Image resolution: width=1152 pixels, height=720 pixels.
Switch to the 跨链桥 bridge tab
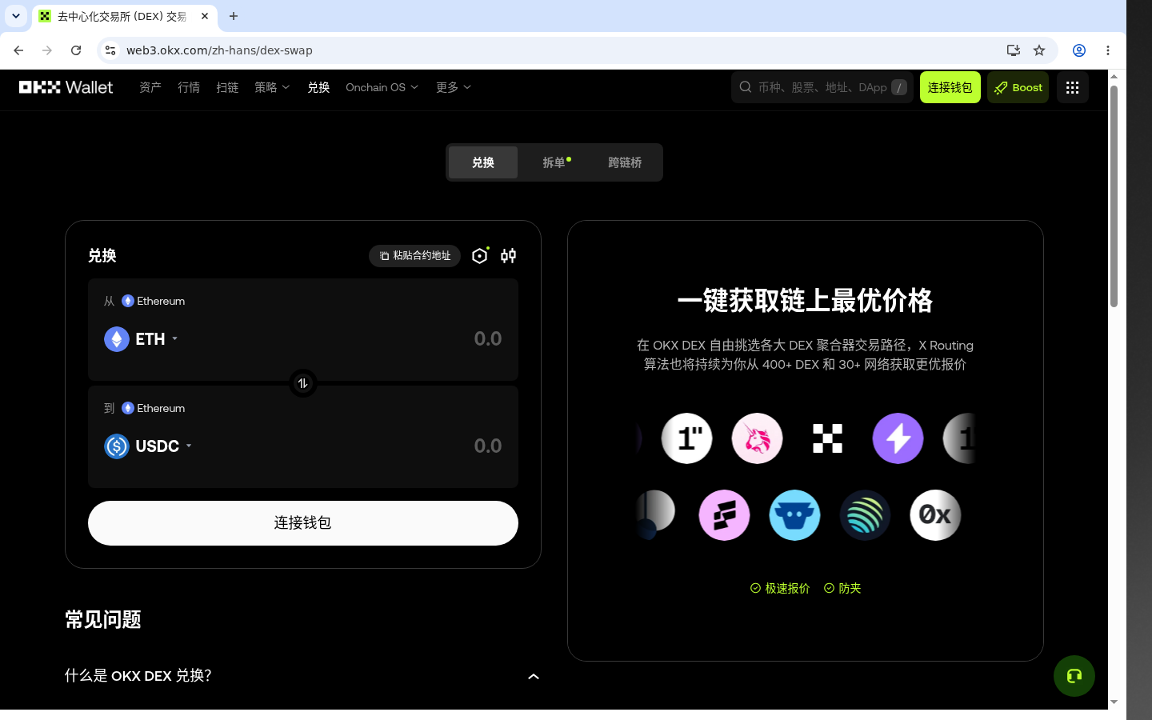(625, 162)
